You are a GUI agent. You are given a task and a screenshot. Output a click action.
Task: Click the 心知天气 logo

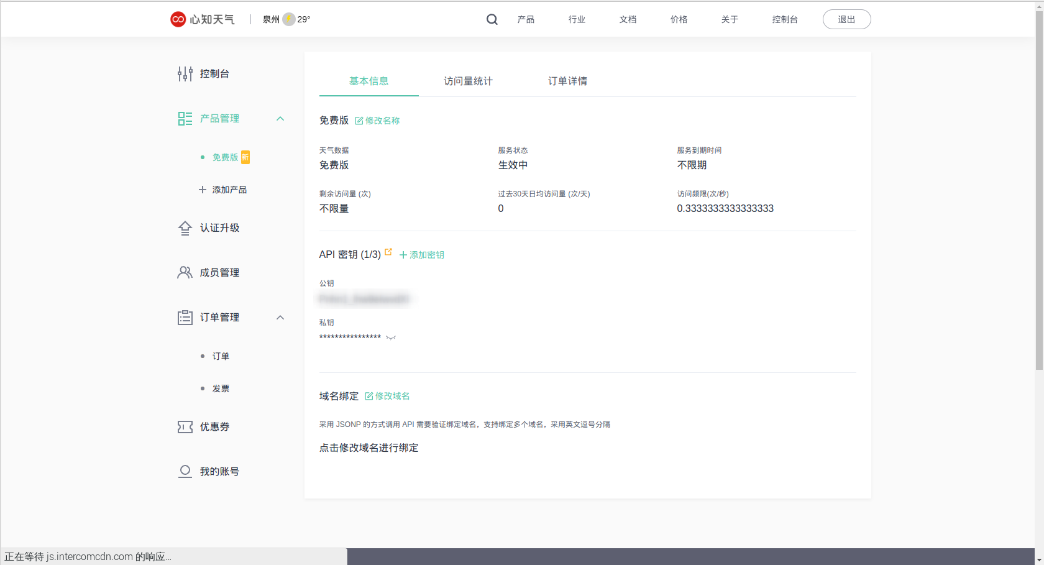[x=202, y=19]
